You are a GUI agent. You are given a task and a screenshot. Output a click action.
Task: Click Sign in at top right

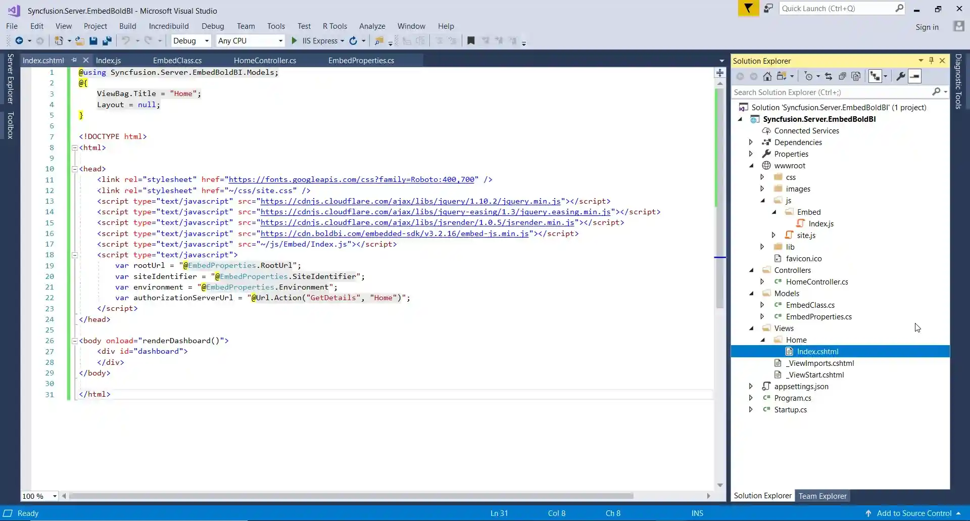[x=927, y=27]
